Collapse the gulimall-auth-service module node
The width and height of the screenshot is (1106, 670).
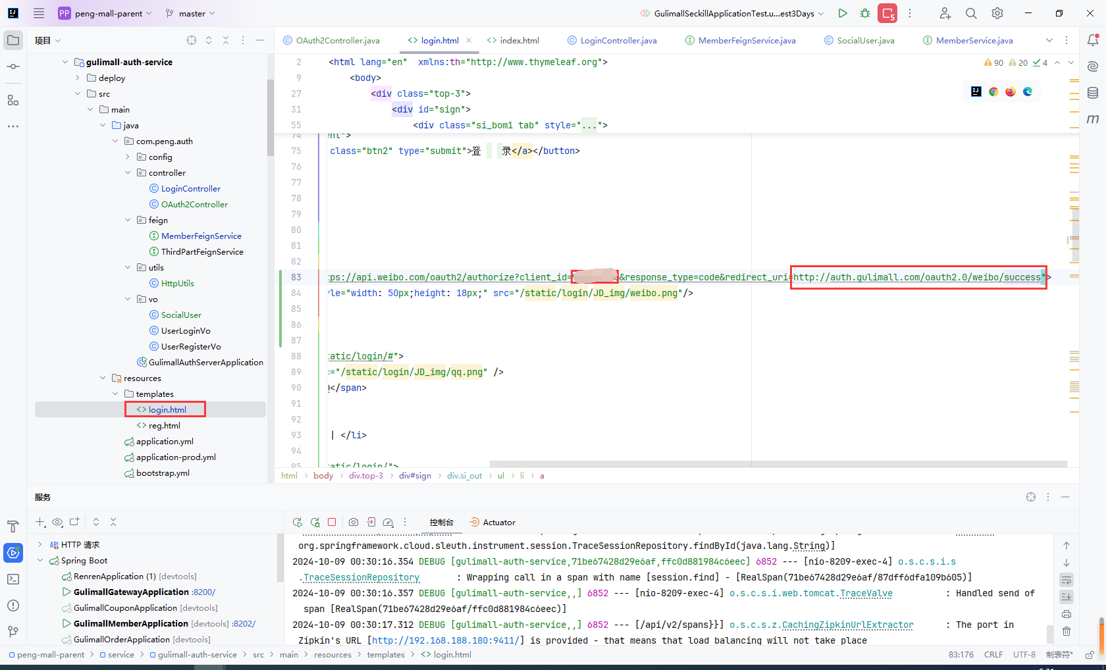click(65, 62)
